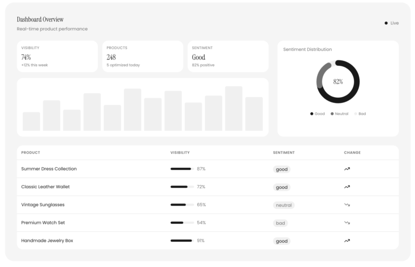This screenshot has width=415, height=267.
Task: Select the Bad legend entry in the chart
Action: pos(360,114)
